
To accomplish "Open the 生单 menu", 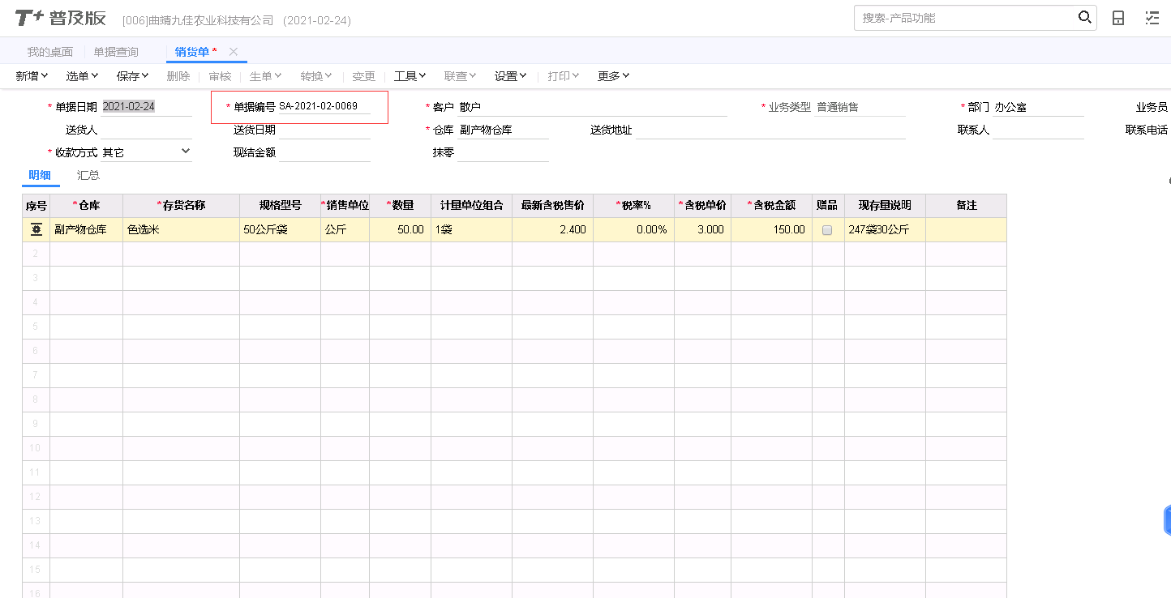I will [x=266, y=76].
